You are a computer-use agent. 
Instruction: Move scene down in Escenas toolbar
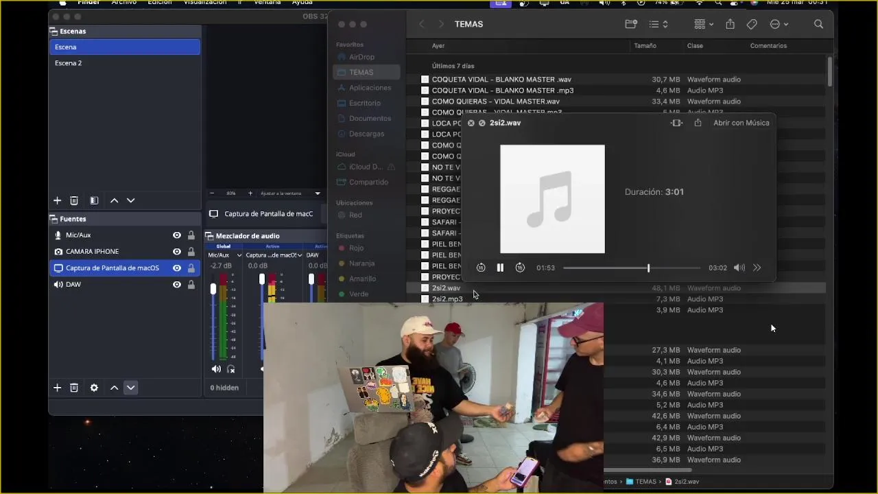130,200
